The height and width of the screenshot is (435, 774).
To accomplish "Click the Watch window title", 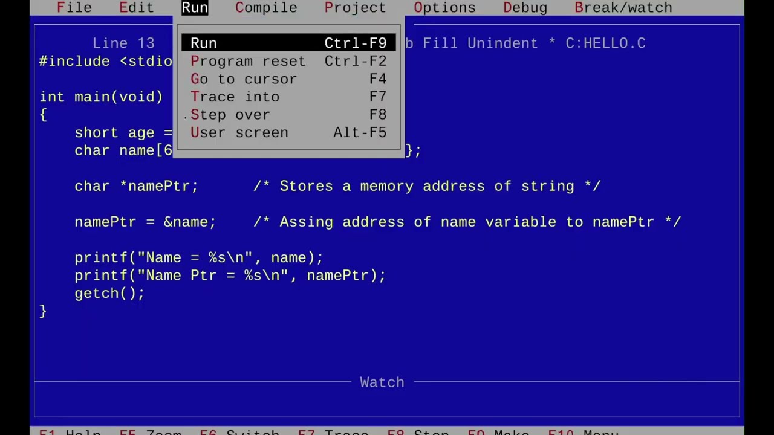I will [382, 382].
